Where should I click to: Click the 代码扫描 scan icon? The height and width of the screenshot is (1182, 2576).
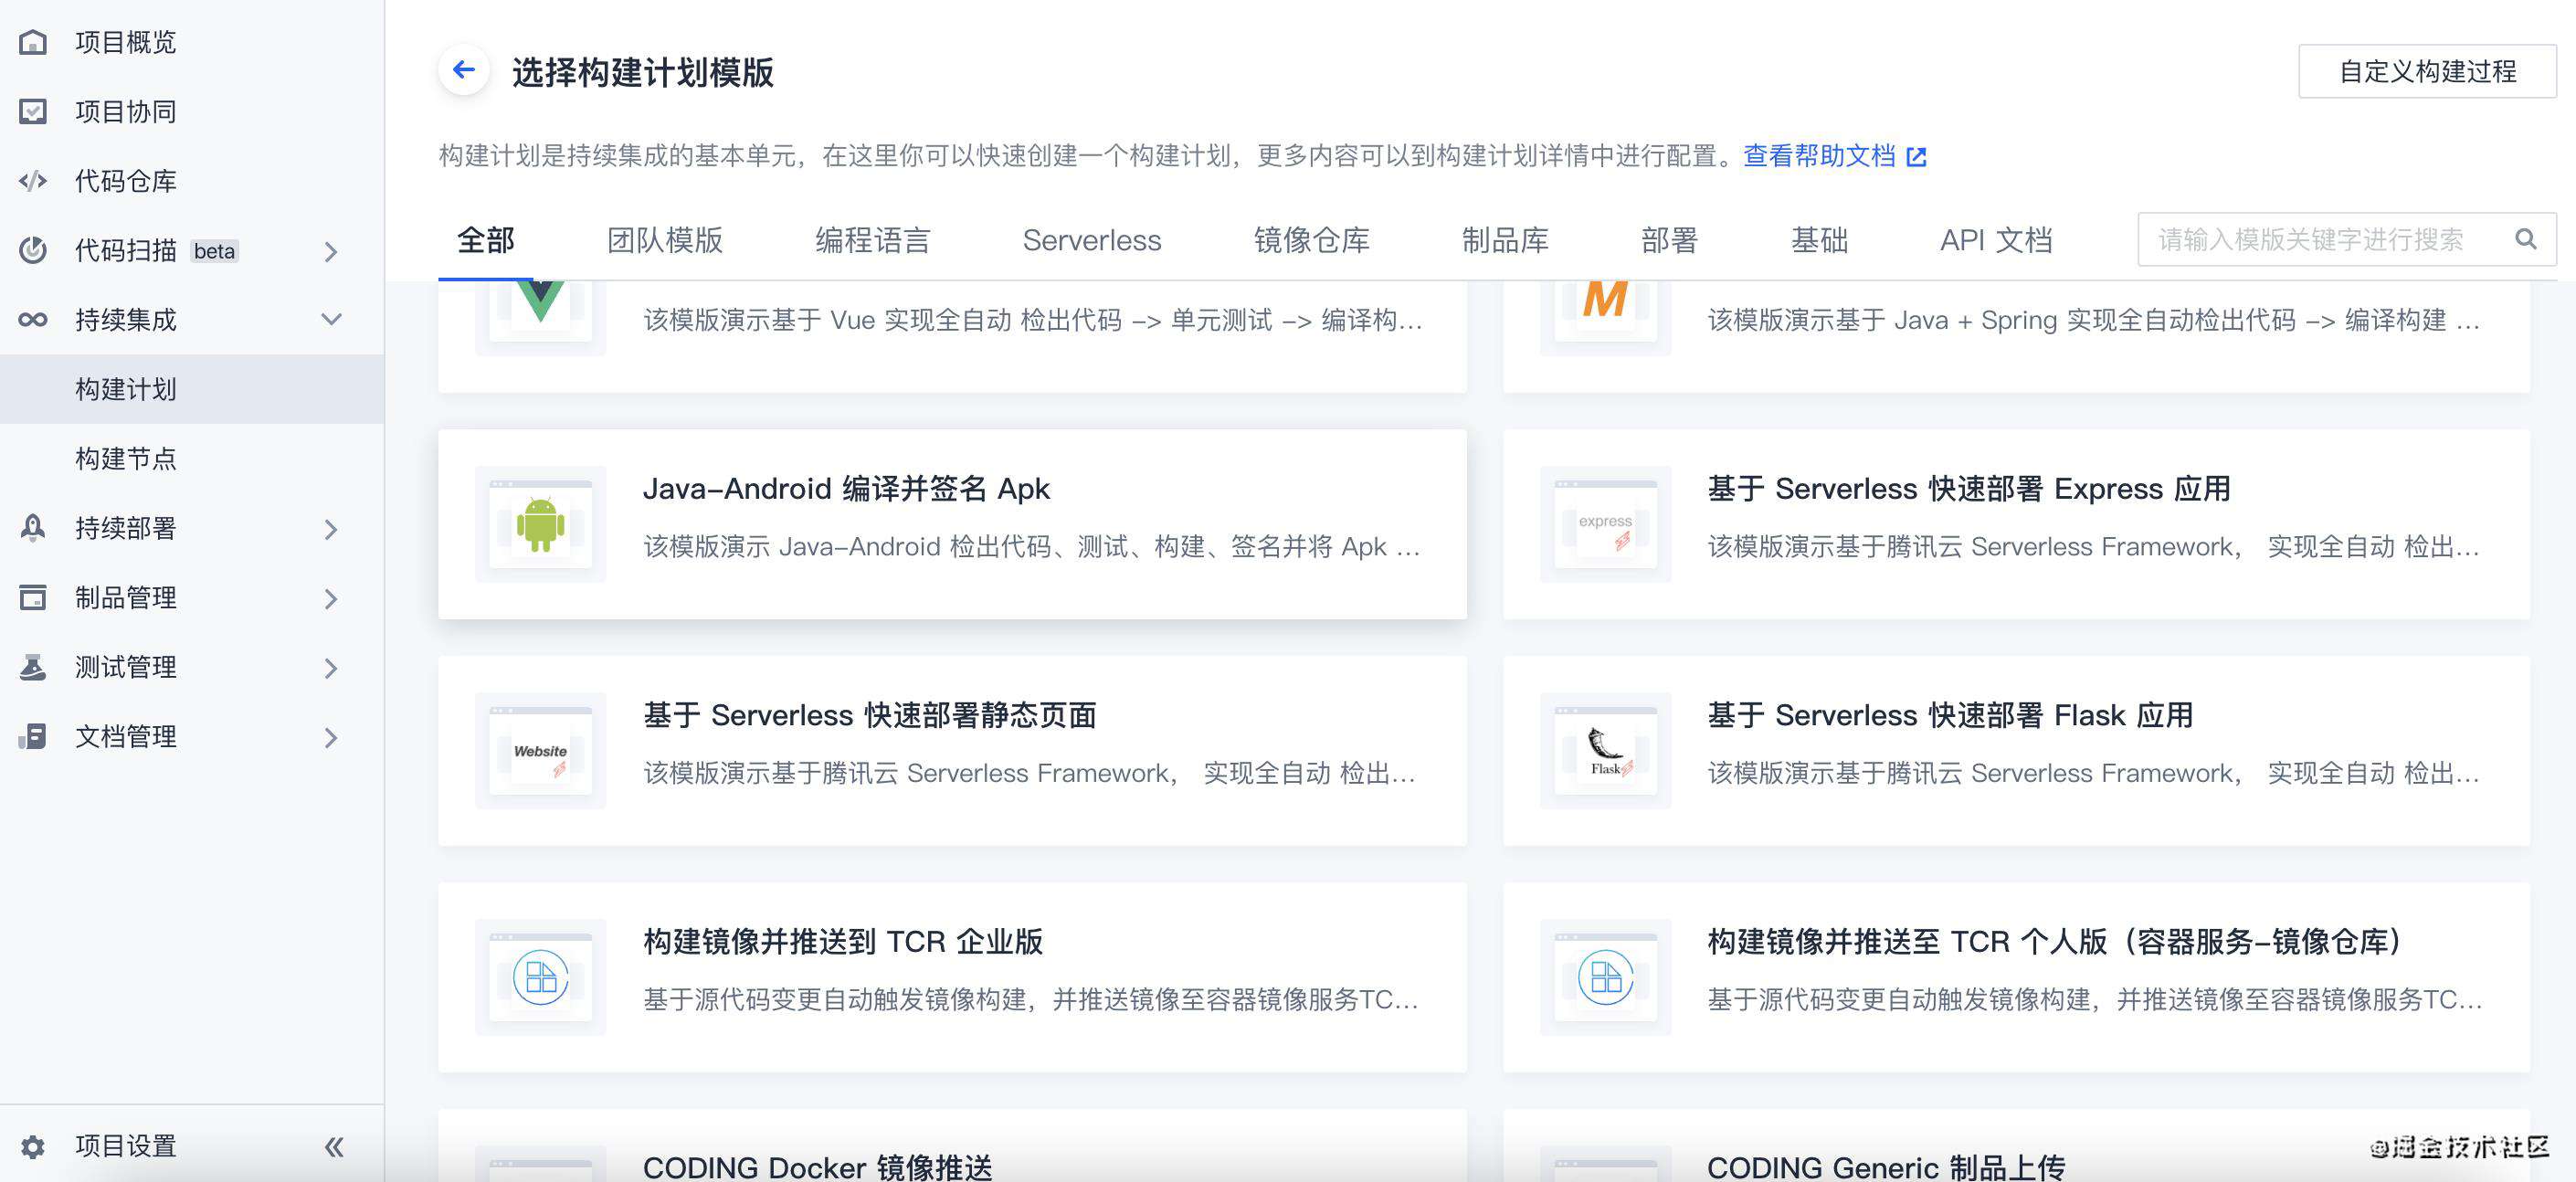tap(33, 250)
